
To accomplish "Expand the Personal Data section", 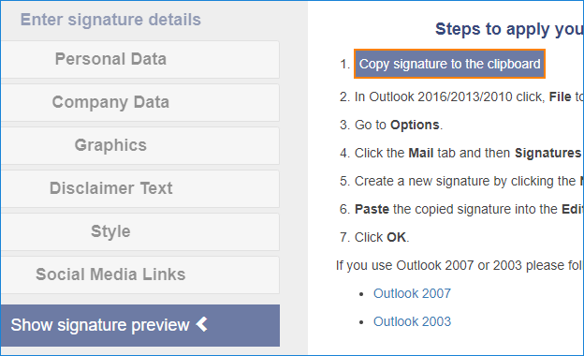I will click(140, 59).
